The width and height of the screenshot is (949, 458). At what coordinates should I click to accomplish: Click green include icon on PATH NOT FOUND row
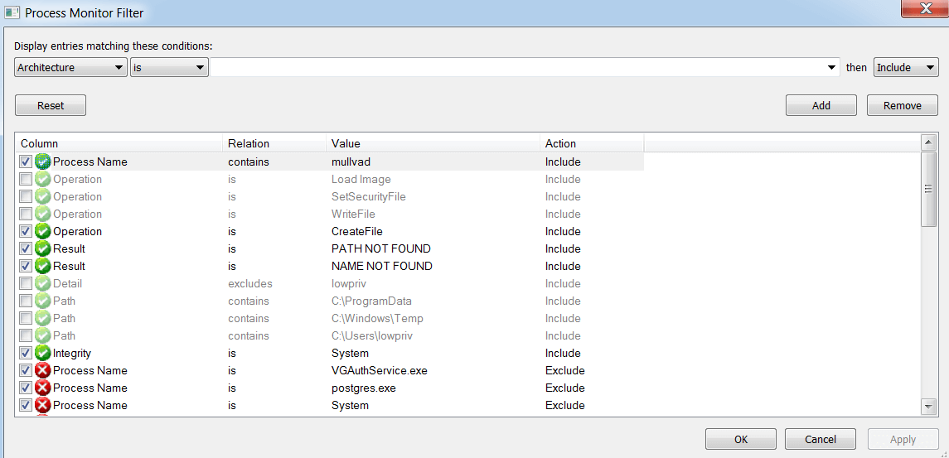coord(42,248)
